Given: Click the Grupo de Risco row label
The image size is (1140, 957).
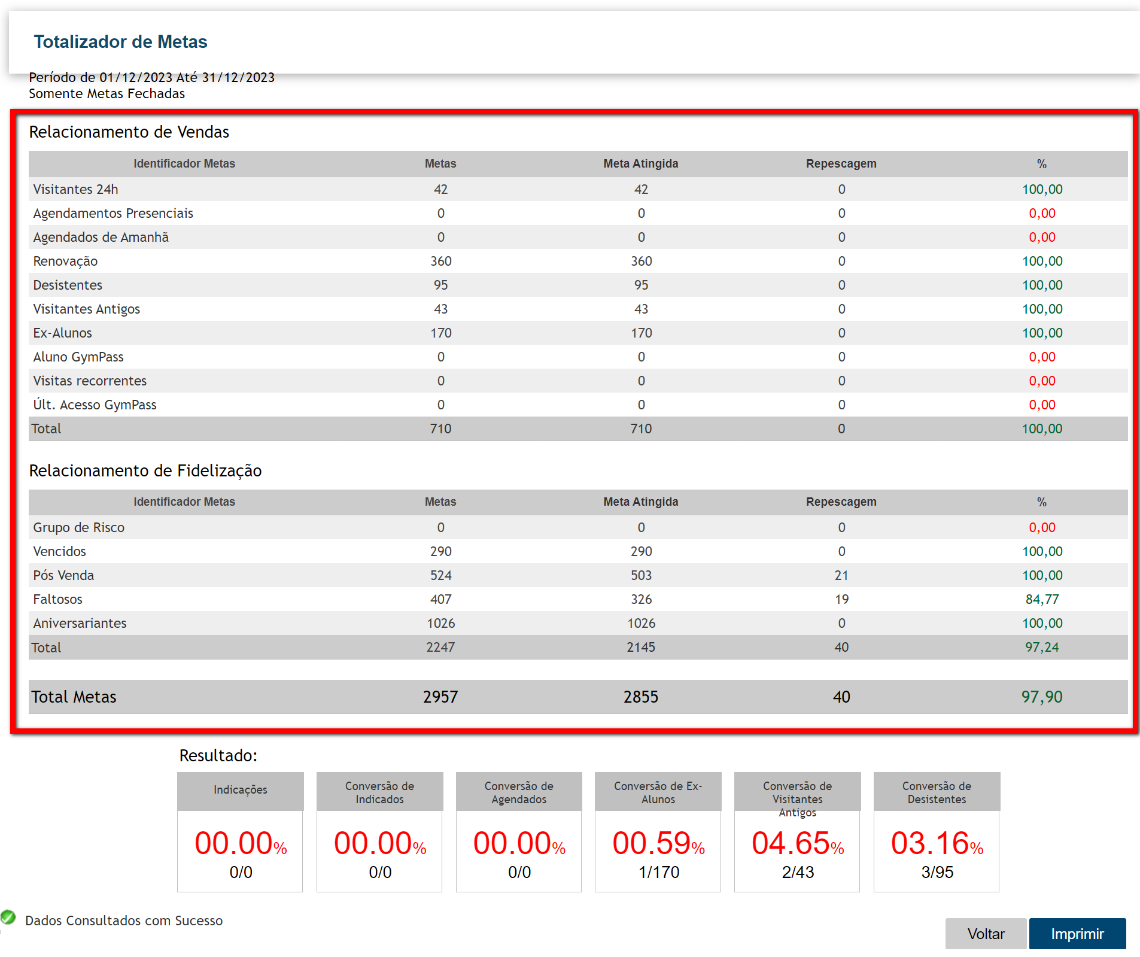Looking at the screenshot, I should coord(79,527).
